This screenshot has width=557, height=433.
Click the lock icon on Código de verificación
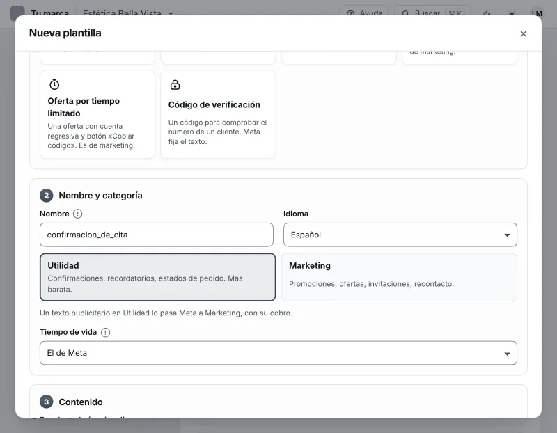pyautogui.click(x=175, y=84)
